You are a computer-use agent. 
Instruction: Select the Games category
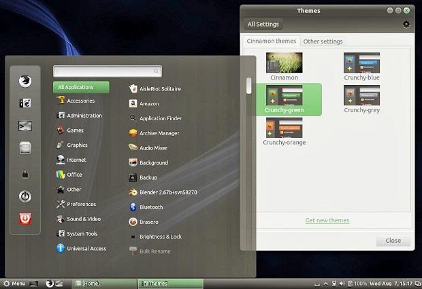70,130
